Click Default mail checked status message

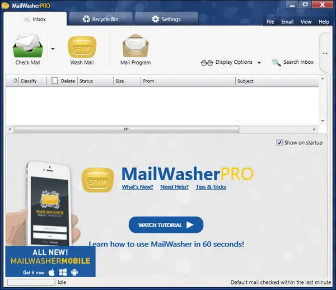(x=281, y=283)
